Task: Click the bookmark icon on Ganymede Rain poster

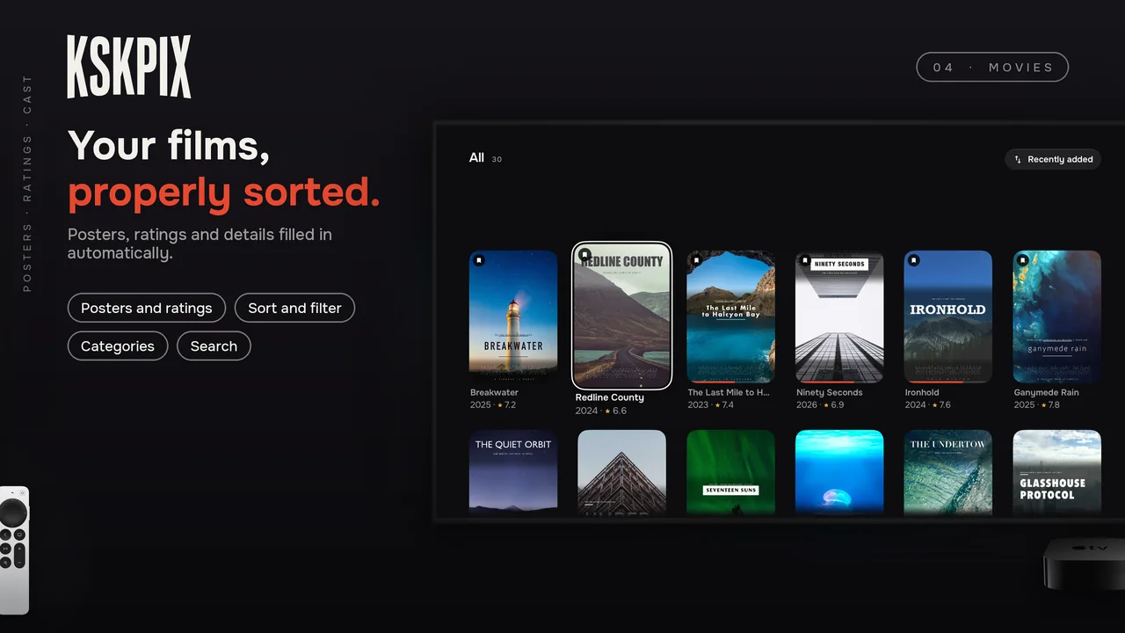Action: click(x=1023, y=260)
